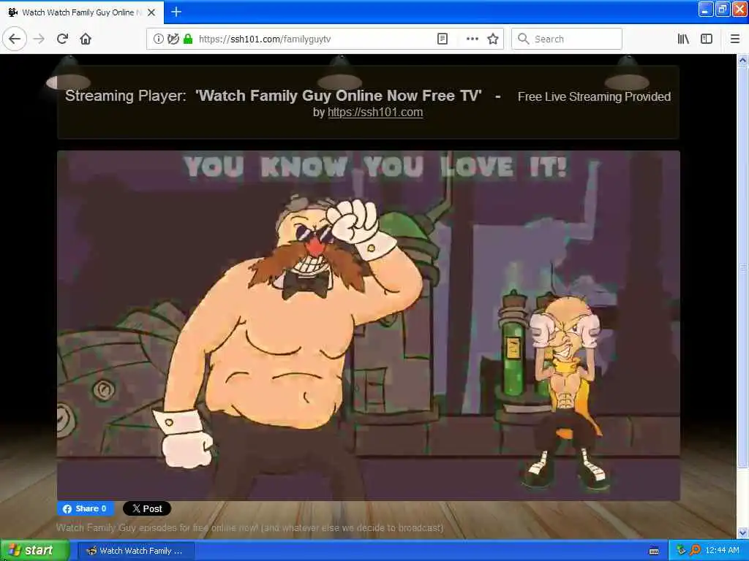Click the page scrollbar up arrow
Viewport: 749px width, 561px height.
pyautogui.click(x=742, y=60)
